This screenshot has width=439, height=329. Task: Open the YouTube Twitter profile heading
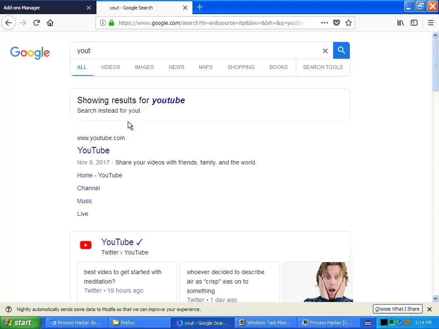[x=122, y=242]
